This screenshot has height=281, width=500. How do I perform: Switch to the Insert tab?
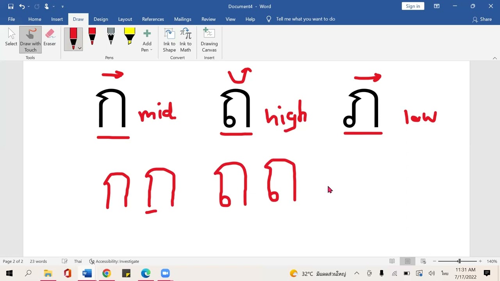tap(57, 19)
